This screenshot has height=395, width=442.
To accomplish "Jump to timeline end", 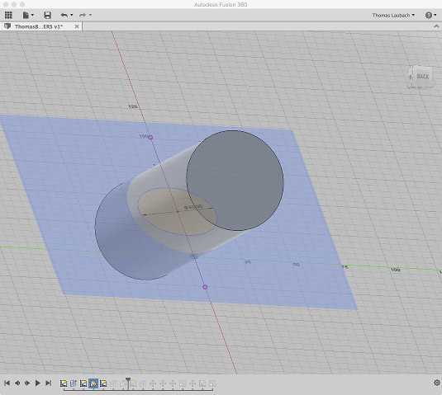I will pos(49,383).
